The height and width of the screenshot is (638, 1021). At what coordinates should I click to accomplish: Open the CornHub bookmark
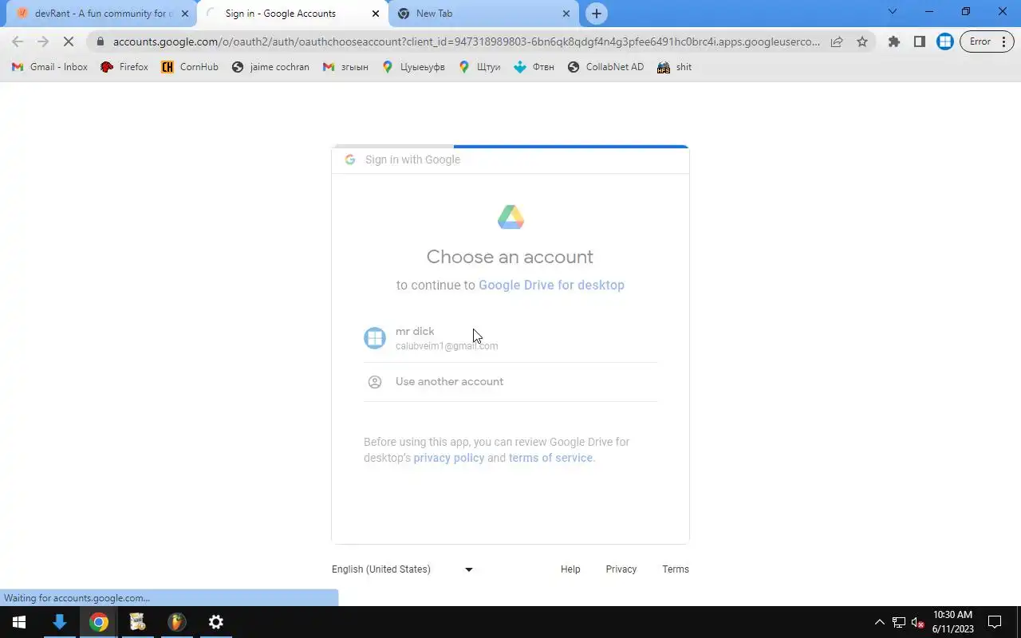coord(190,67)
